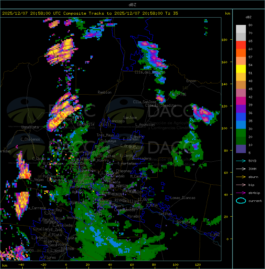Click the cyan 50YD arrow icon
The image size is (265, 269).
[241, 161]
